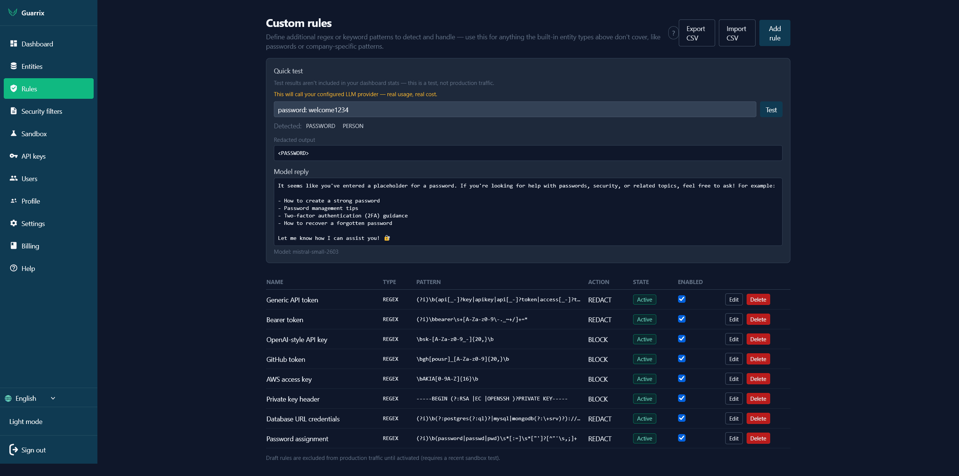Click the Sign out arrow icon
Image resolution: width=959 pixels, height=476 pixels.
(x=13, y=449)
